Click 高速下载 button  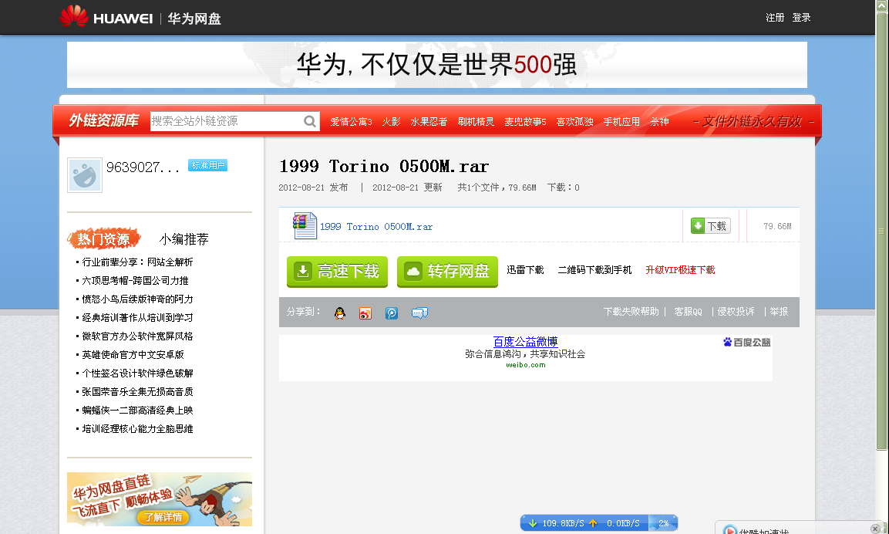point(338,272)
